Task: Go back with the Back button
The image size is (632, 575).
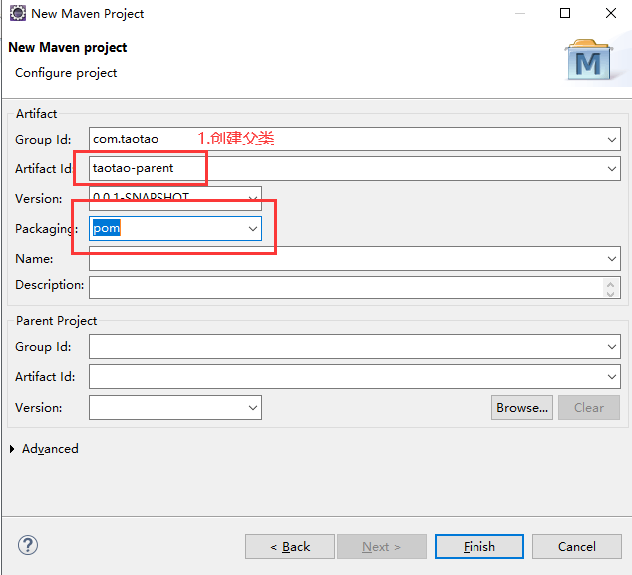Action: tap(290, 547)
